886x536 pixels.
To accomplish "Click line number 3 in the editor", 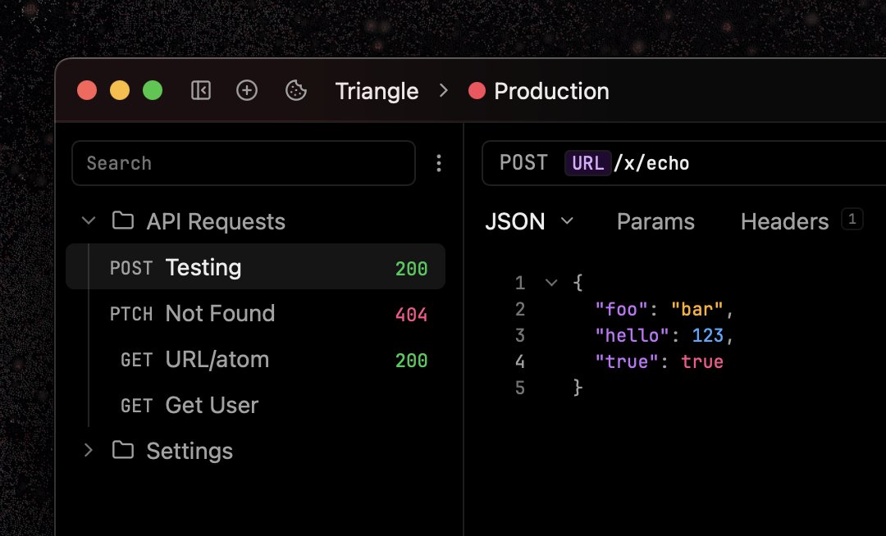I will pyautogui.click(x=520, y=336).
